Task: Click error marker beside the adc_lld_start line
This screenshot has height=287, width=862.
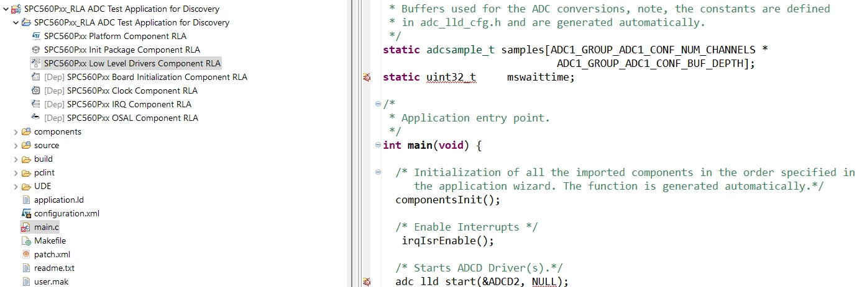Action: (367, 282)
